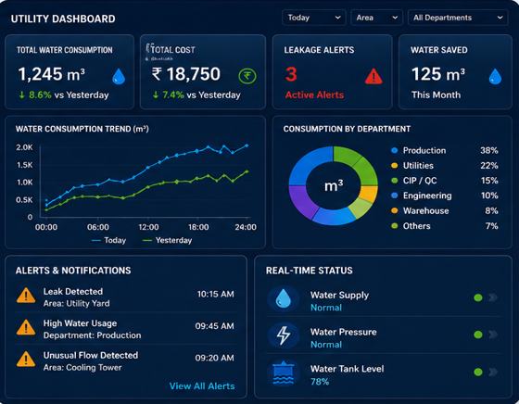Image resolution: width=519 pixels, height=404 pixels.
Task: Open the Today time range dropdown
Action: 314,18
